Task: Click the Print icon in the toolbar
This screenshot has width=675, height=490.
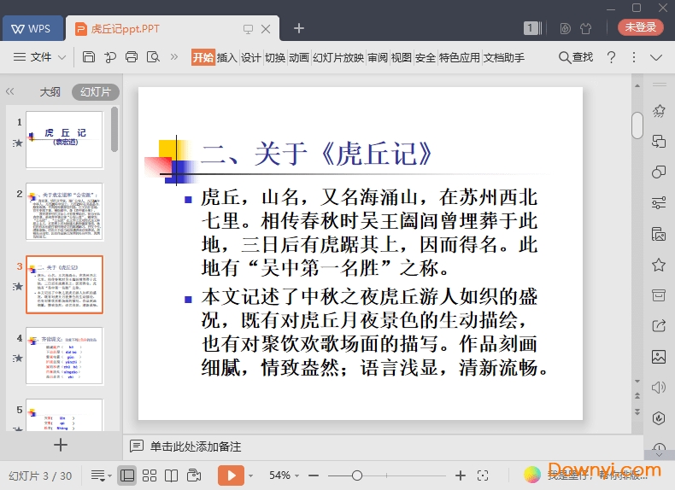Action: pyautogui.click(x=132, y=57)
